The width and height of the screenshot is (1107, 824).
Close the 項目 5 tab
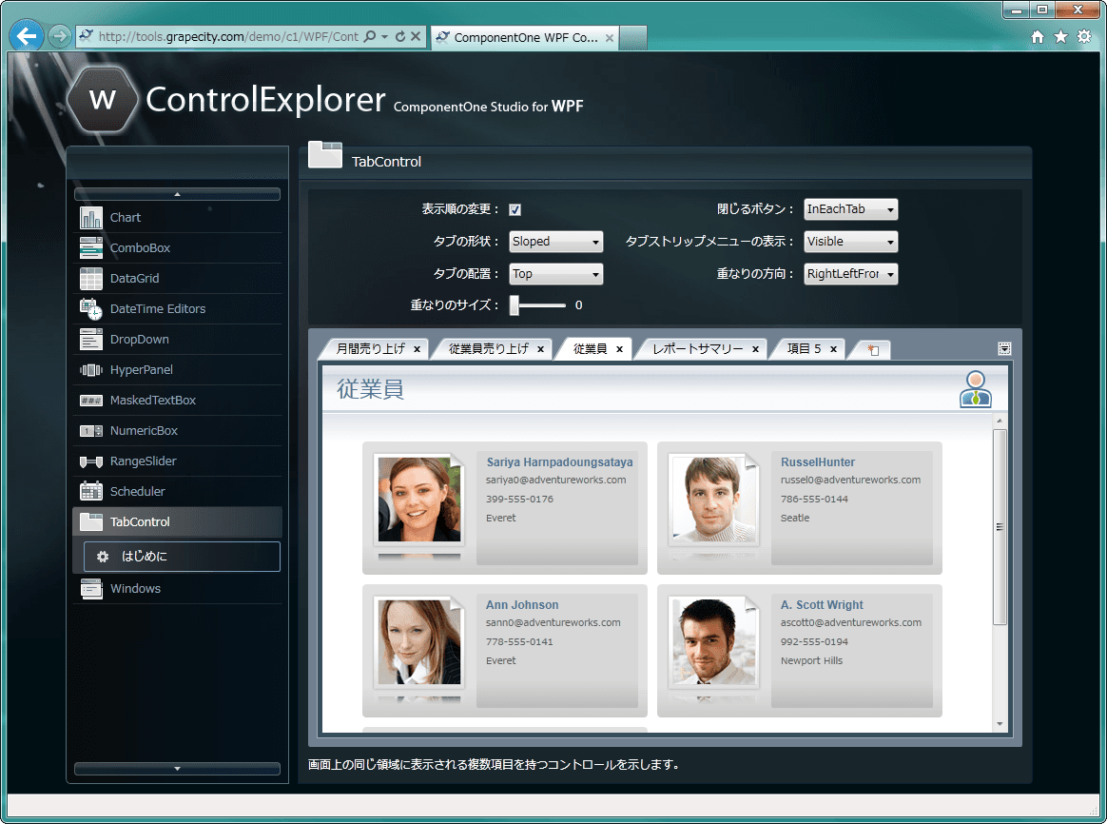point(834,349)
